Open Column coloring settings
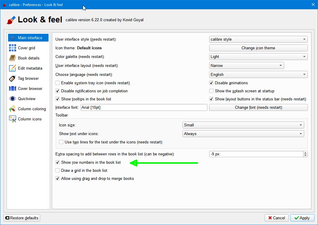This screenshot has width=318, height=225. [x=28, y=109]
